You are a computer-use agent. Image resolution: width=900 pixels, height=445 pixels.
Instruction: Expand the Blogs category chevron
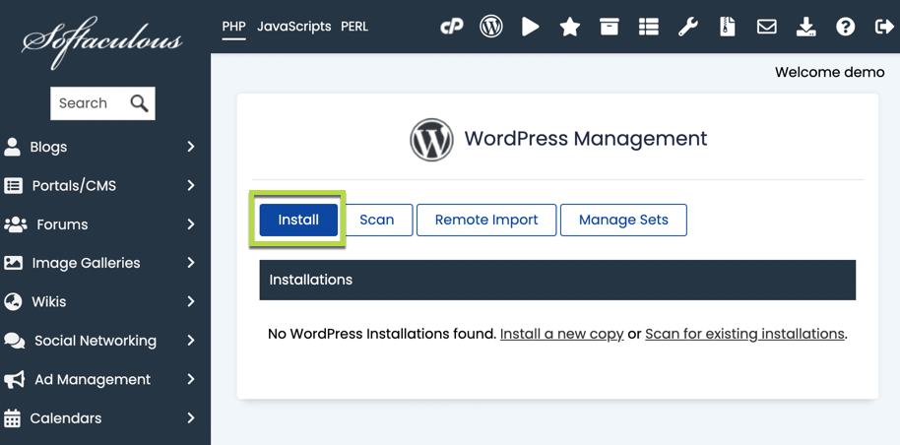pos(191,147)
